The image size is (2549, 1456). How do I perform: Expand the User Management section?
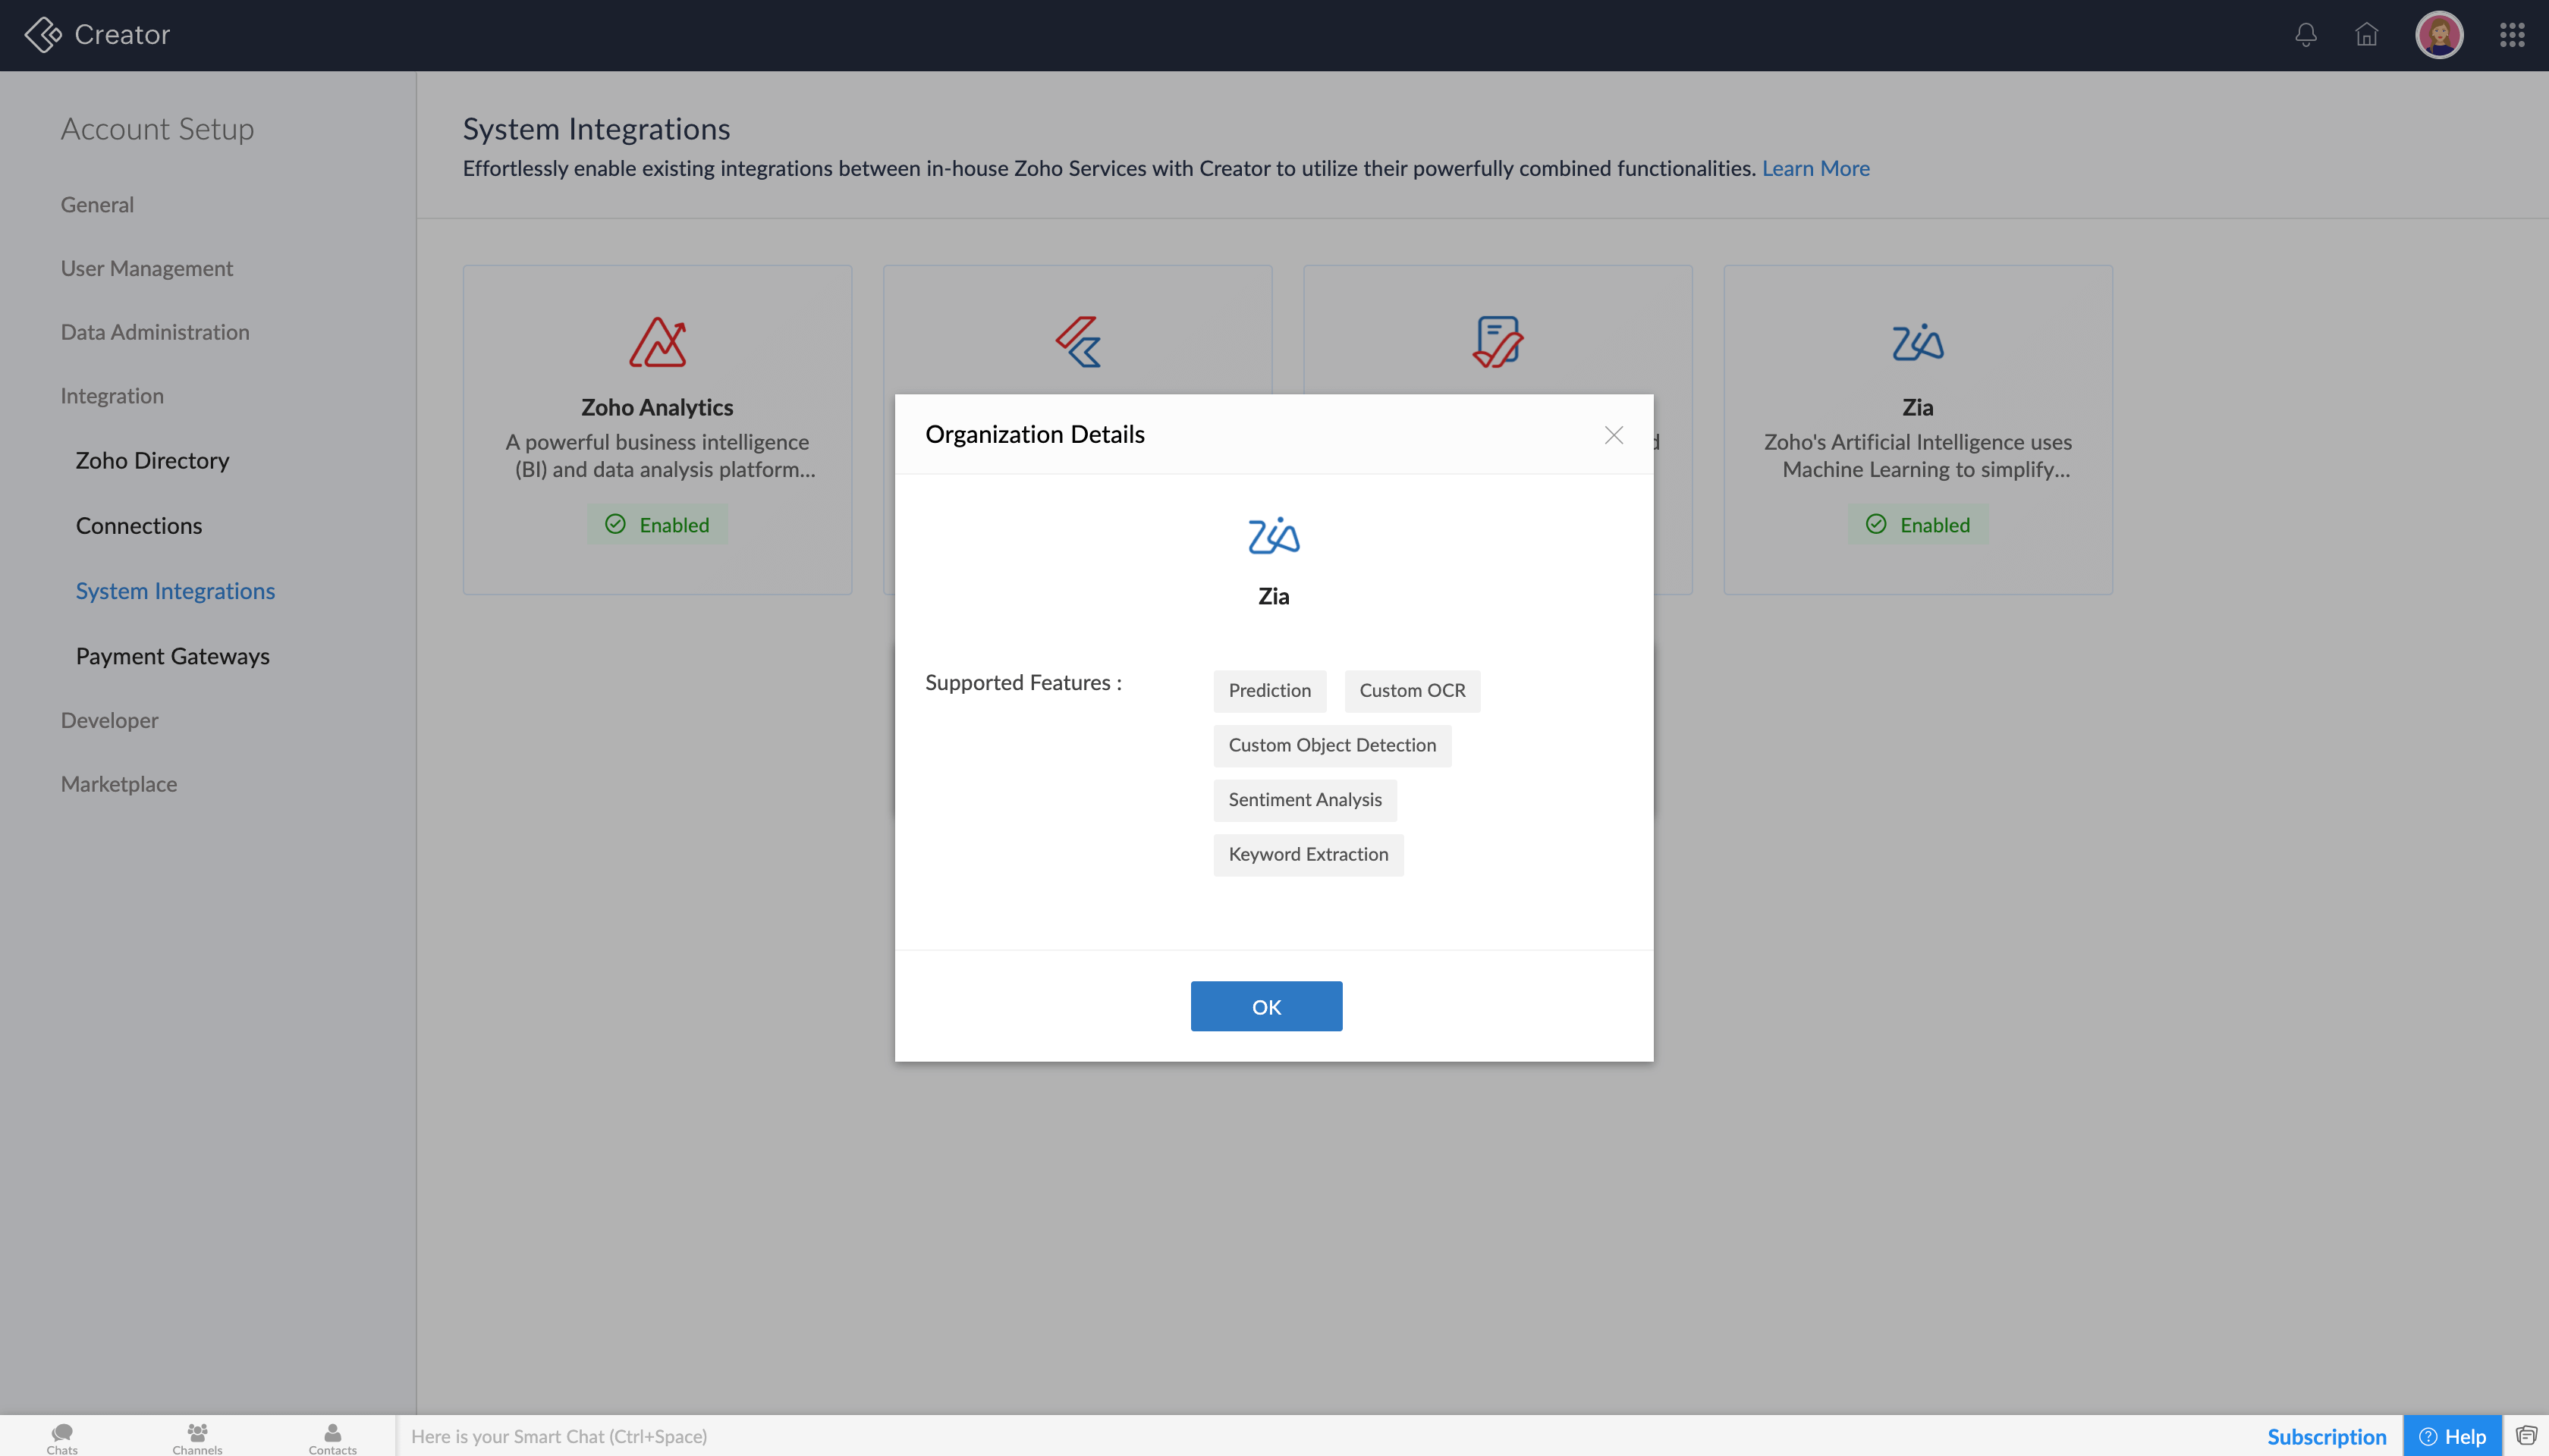146,268
